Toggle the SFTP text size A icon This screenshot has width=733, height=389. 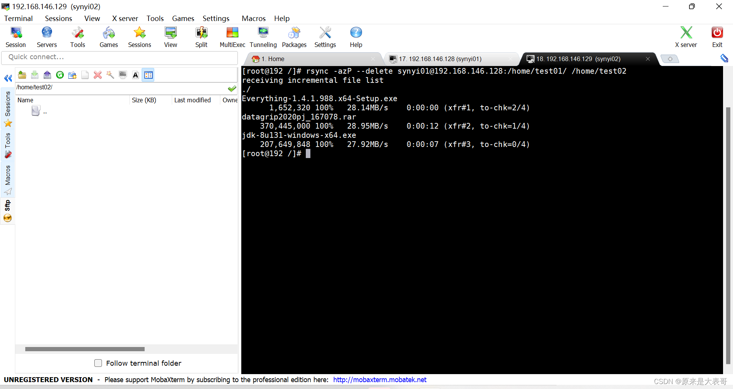(136, 75)
